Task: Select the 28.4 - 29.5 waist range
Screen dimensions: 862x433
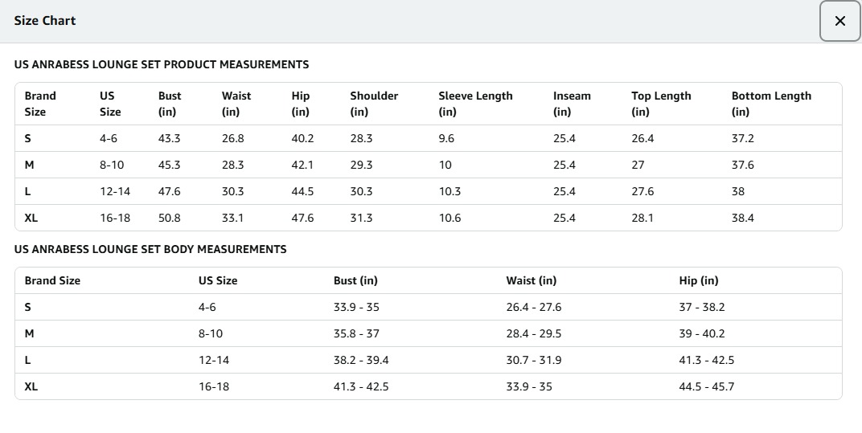Action: pos(534,333)
